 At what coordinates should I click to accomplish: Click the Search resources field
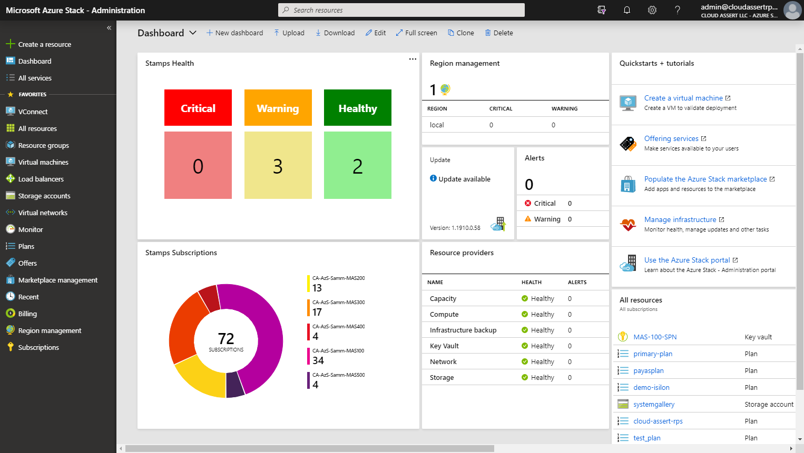coord(401,10)
